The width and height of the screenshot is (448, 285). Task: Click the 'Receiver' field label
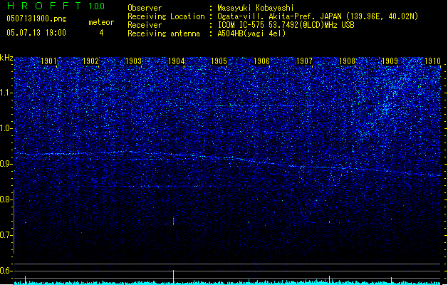pyautogui.click(x=145, y=25)
